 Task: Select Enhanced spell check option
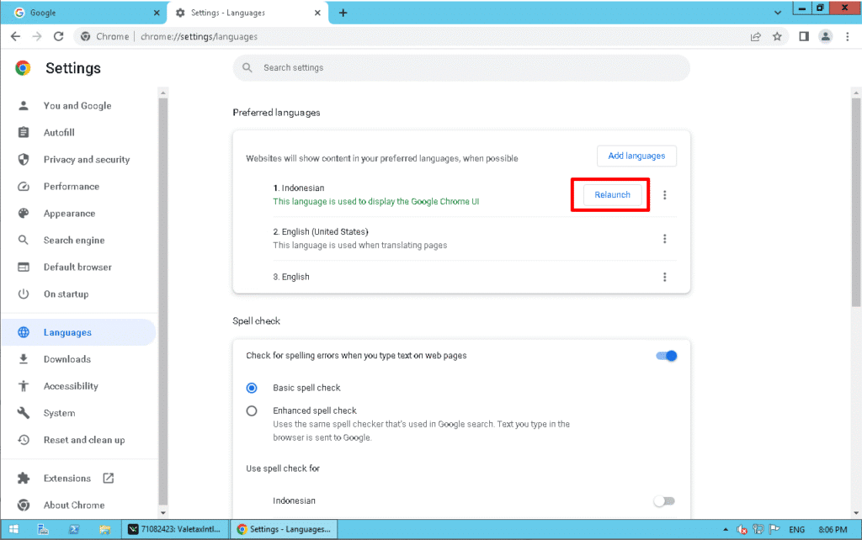[252, 411]
